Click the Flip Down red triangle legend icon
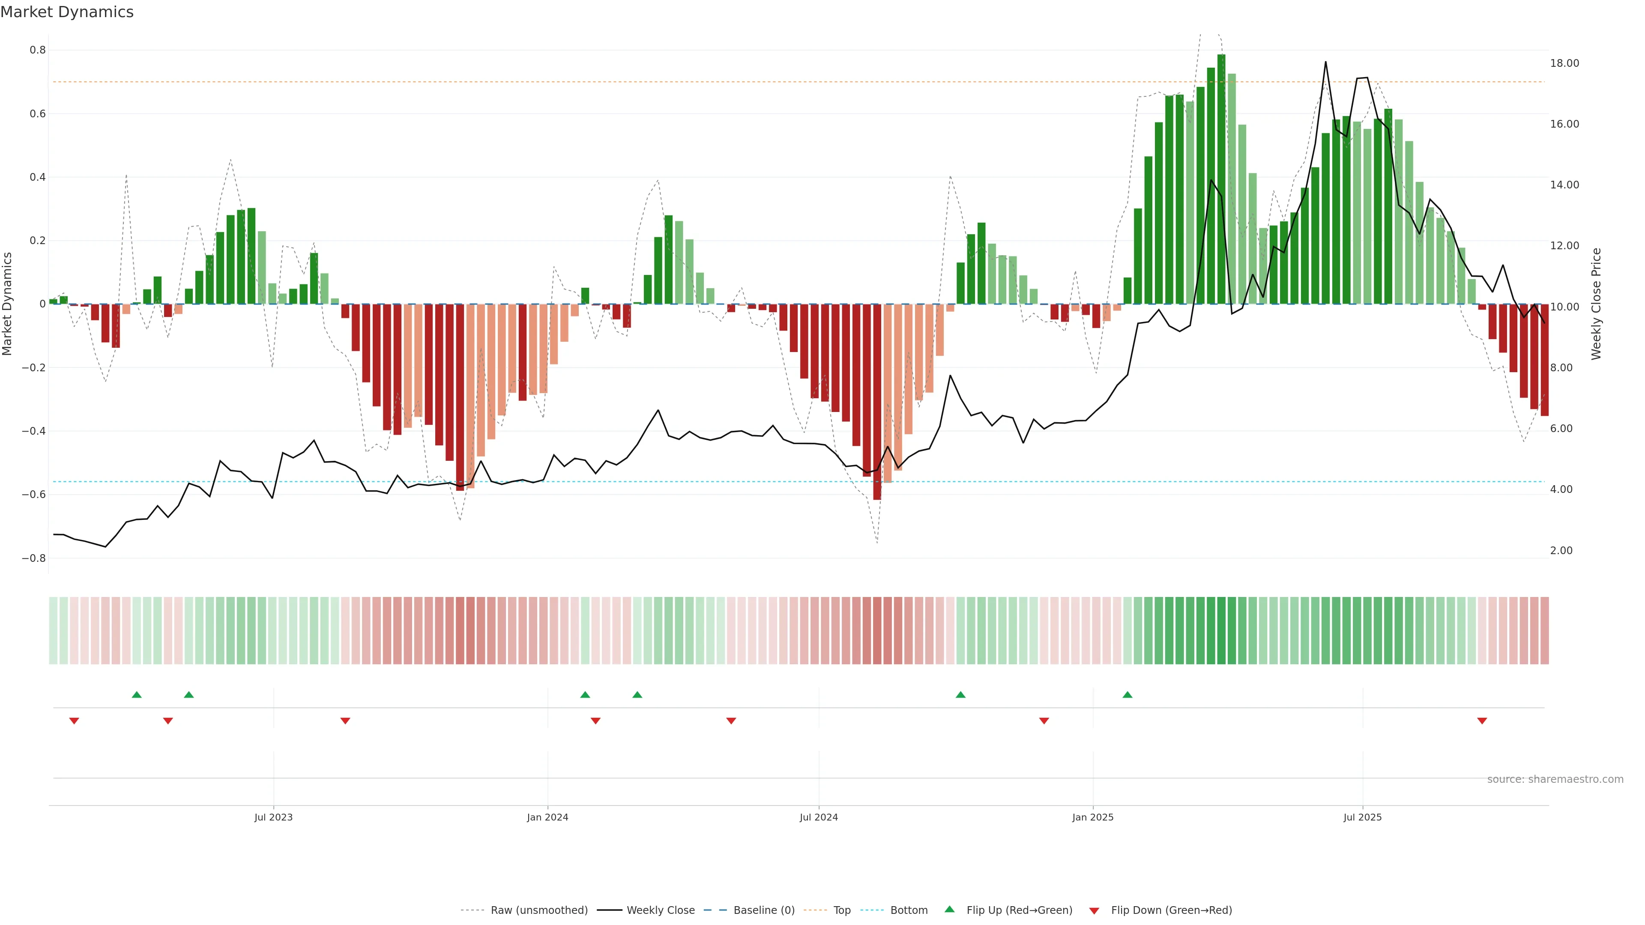The width and height of the screenshot is (1645, 925). pos(1094,910)
